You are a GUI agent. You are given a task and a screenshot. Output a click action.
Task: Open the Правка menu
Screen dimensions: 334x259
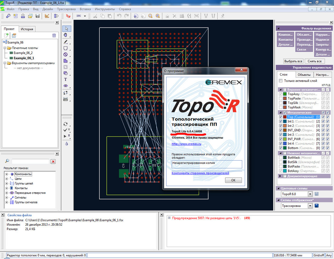pyautogui.click(x=24, y=9)
